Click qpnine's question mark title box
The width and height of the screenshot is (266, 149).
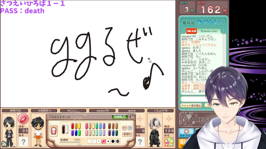coord(140,142)
